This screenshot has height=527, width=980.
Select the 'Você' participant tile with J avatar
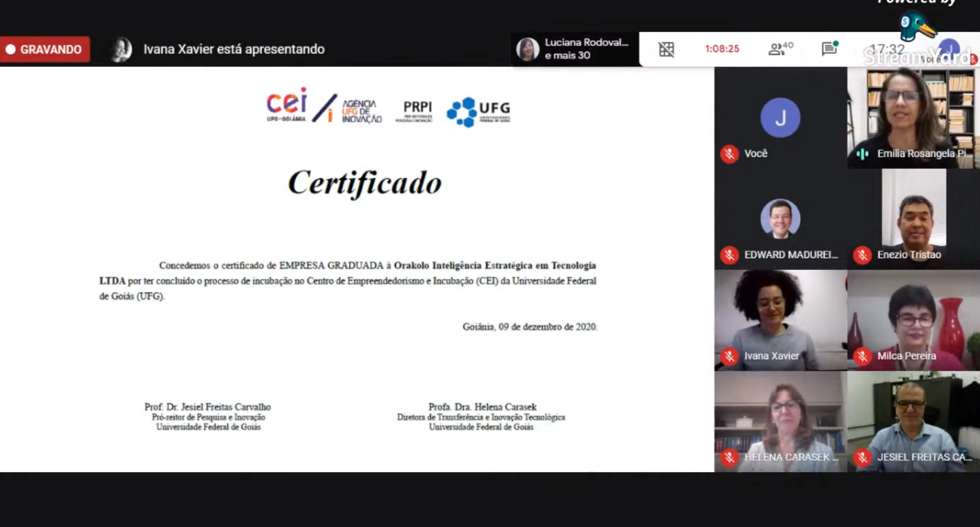780,117
